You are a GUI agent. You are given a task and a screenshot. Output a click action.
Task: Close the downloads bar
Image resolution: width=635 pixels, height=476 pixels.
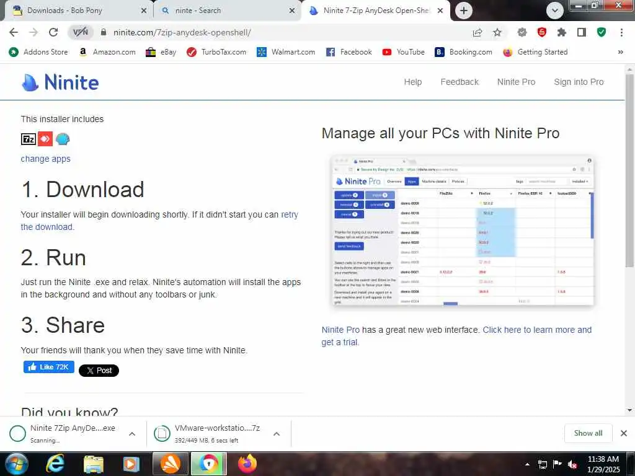click(624, 433)
